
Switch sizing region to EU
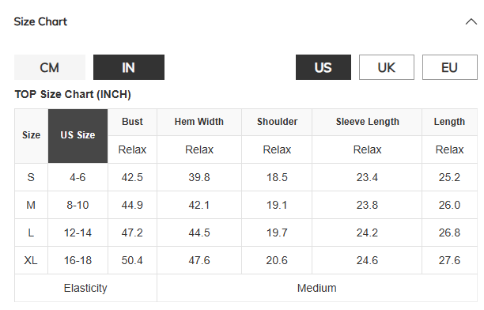(450, 67)
